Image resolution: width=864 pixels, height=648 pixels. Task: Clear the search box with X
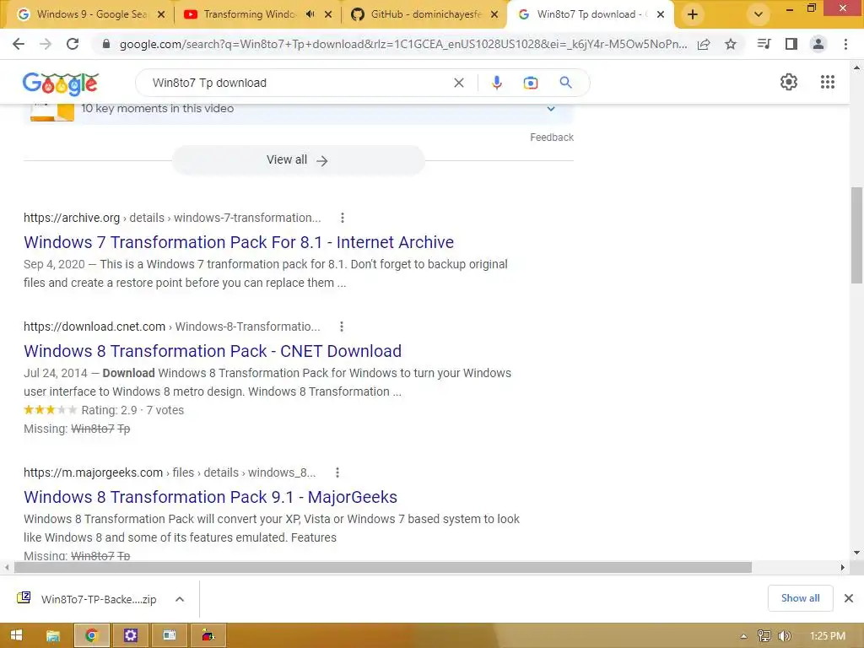click(x=458, y=83)
